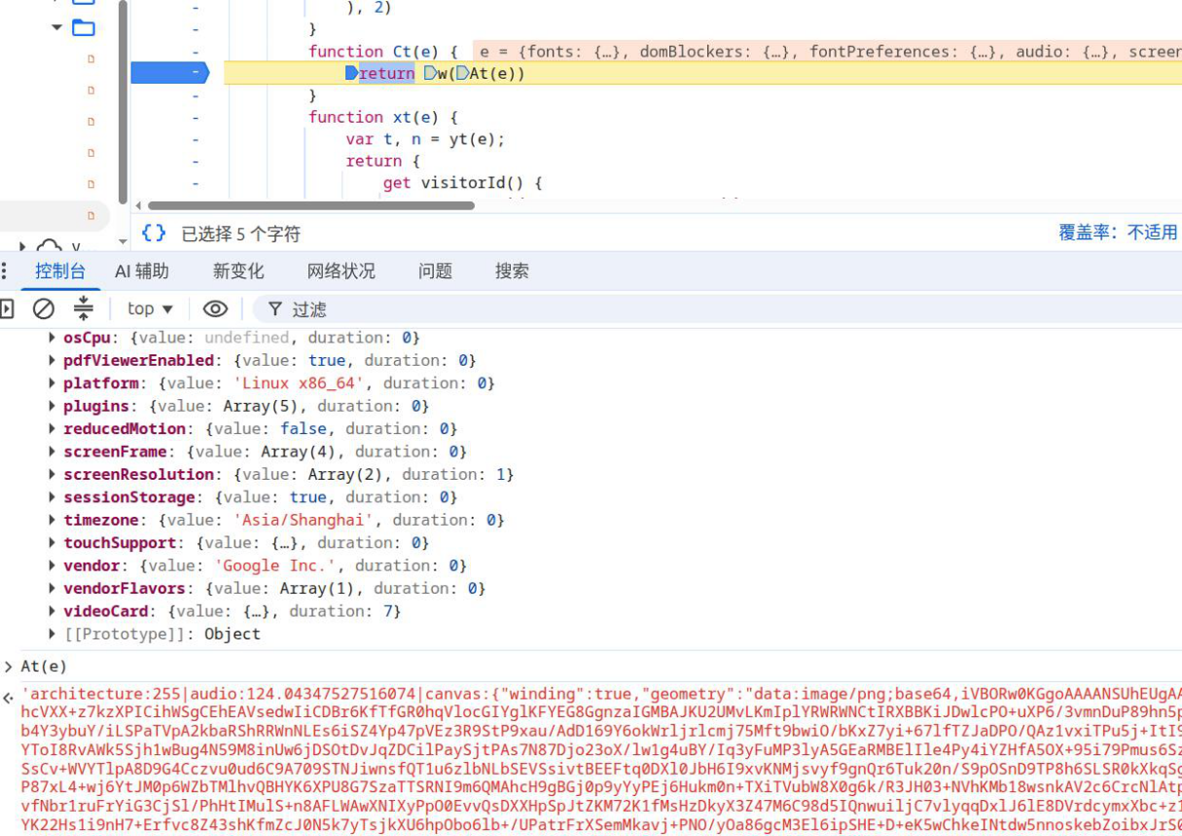Image resolution: width=1182 pixels, height=836 pixels.
Task: Expand the vendorFlavors property
Action: point(52,589)
